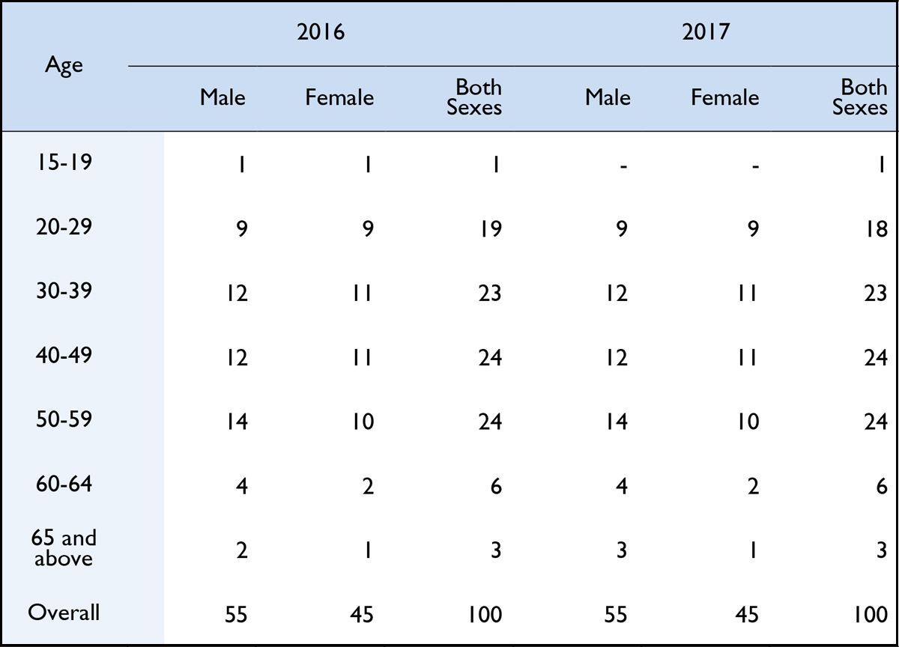Click the 50-59 age row label
The width and height of the screenshot is (899, 647).
coord(64,419)
